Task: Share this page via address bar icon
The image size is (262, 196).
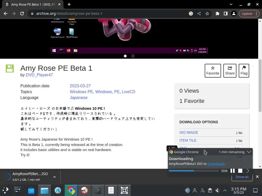Action: click(199, 14)
